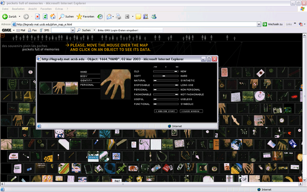The width and height of the screenshot is (307, 192).
Task: Adjust the DISPOSABLE–LONG USE slider
Action: pos(166,85)
